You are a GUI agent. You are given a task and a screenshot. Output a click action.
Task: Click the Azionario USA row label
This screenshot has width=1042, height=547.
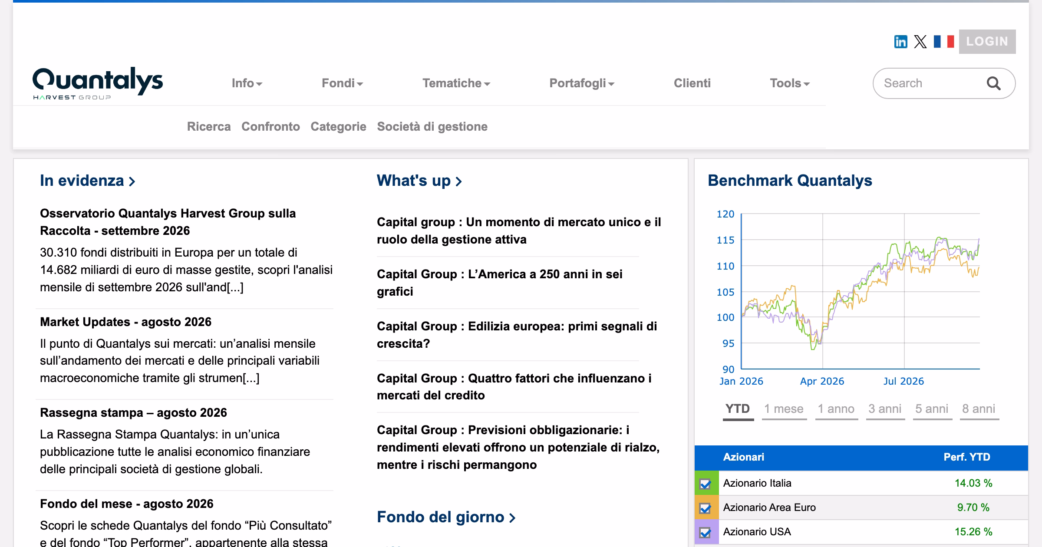(x=757, y=532)
